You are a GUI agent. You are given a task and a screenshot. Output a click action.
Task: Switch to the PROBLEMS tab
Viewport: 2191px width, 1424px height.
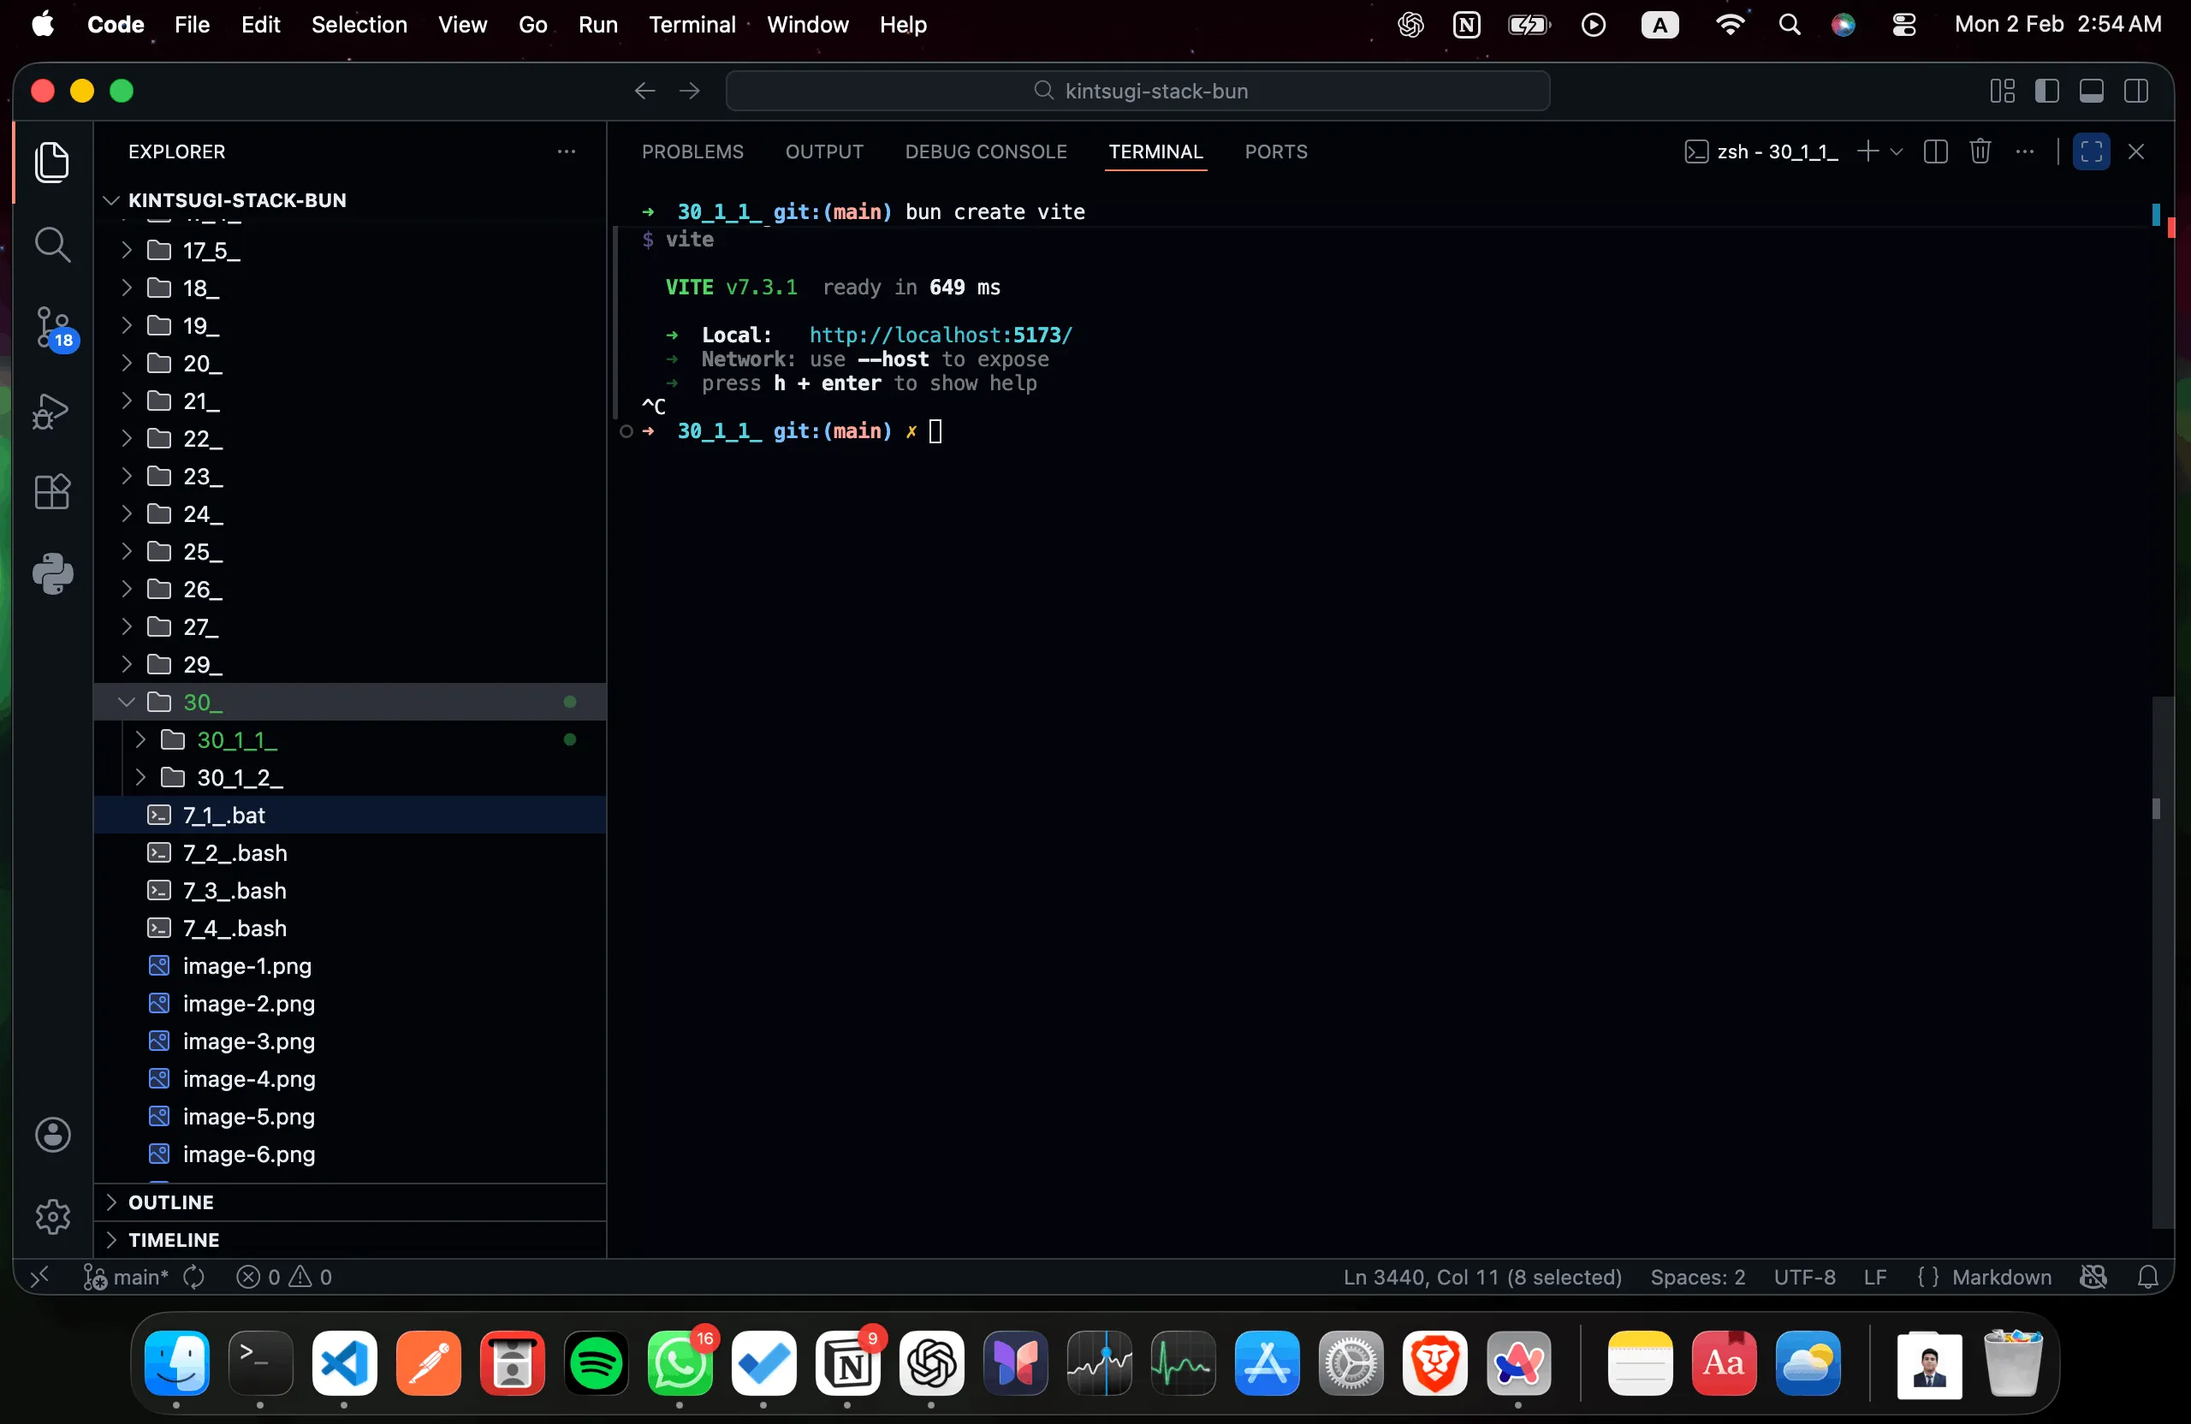tap(692, 151)
